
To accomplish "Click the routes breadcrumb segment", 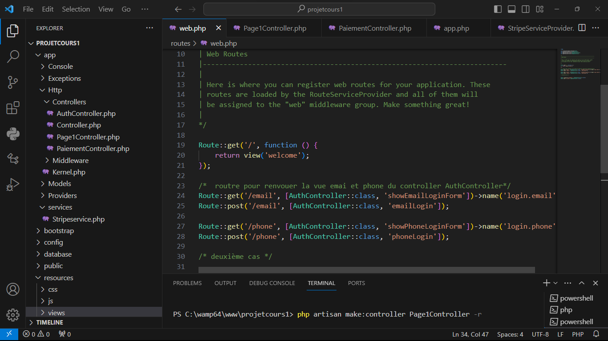I will pos(180,43).
